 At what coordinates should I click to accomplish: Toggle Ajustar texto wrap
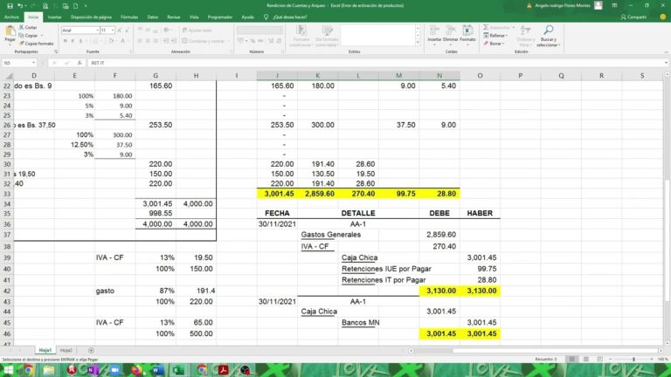coord(197,31)
